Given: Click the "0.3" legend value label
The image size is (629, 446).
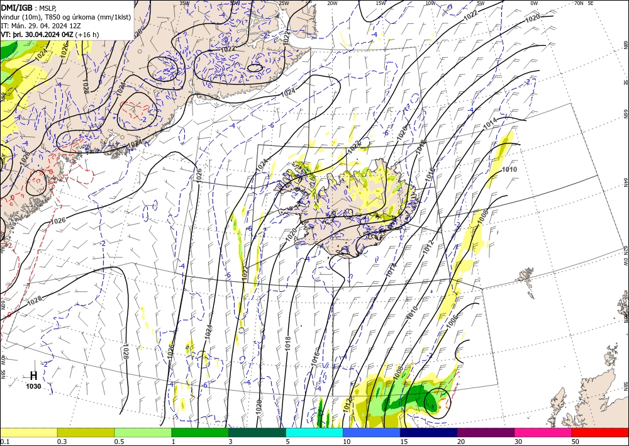Looking at the screenshot, I should coord(62,442).
